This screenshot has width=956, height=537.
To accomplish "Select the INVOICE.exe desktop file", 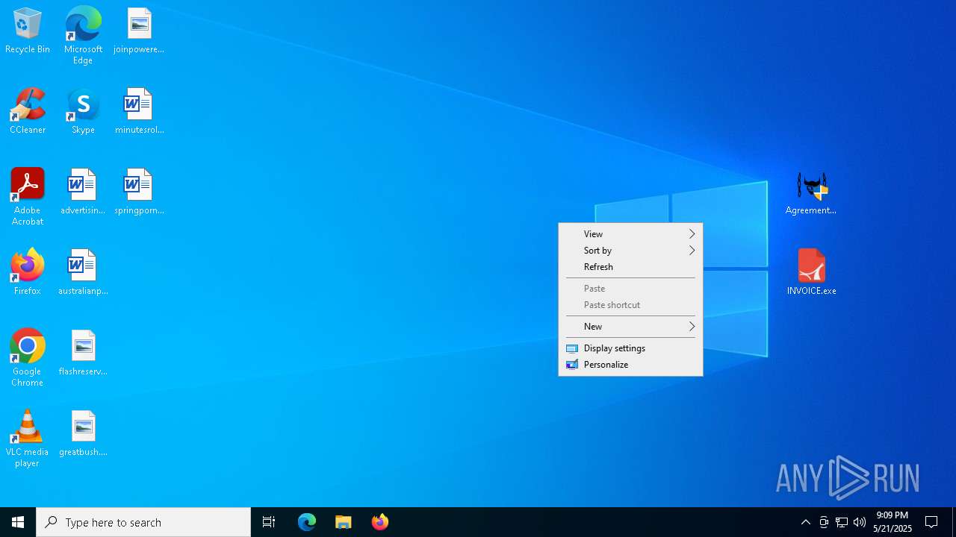I will (x=811, y=273).
